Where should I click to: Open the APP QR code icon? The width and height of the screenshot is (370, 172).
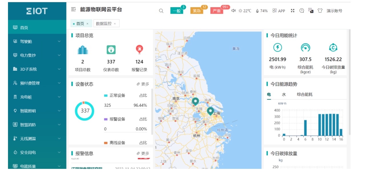(x=275, y=11)
